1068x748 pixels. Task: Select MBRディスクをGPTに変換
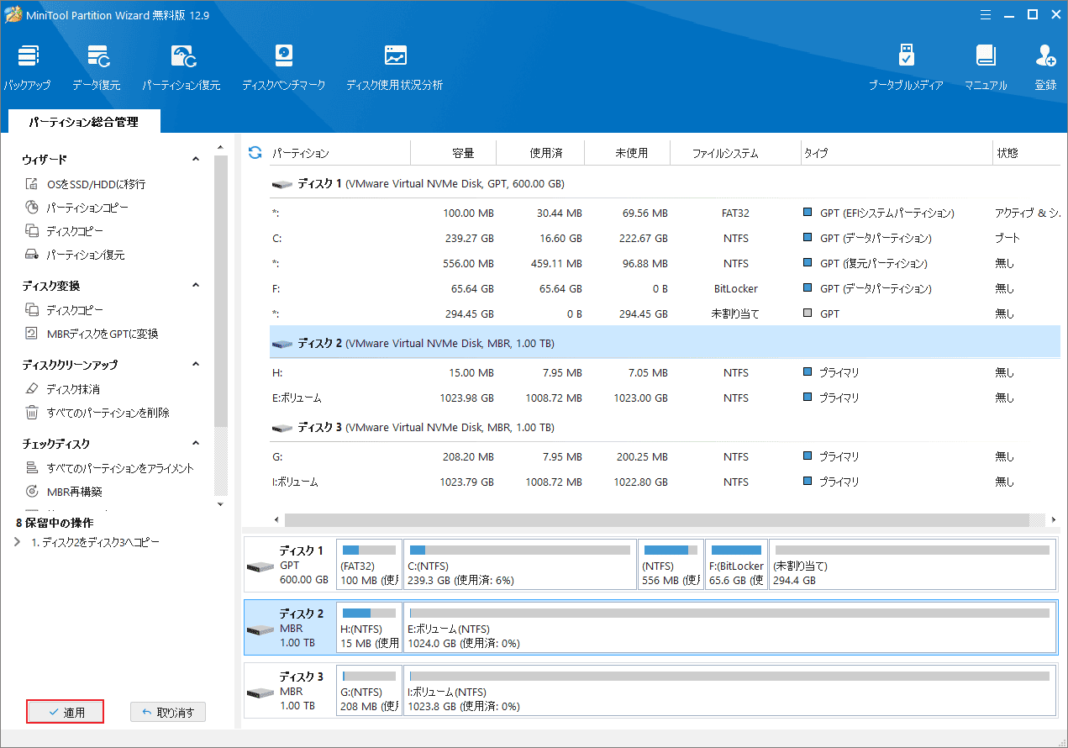click(x=92, y=334)
